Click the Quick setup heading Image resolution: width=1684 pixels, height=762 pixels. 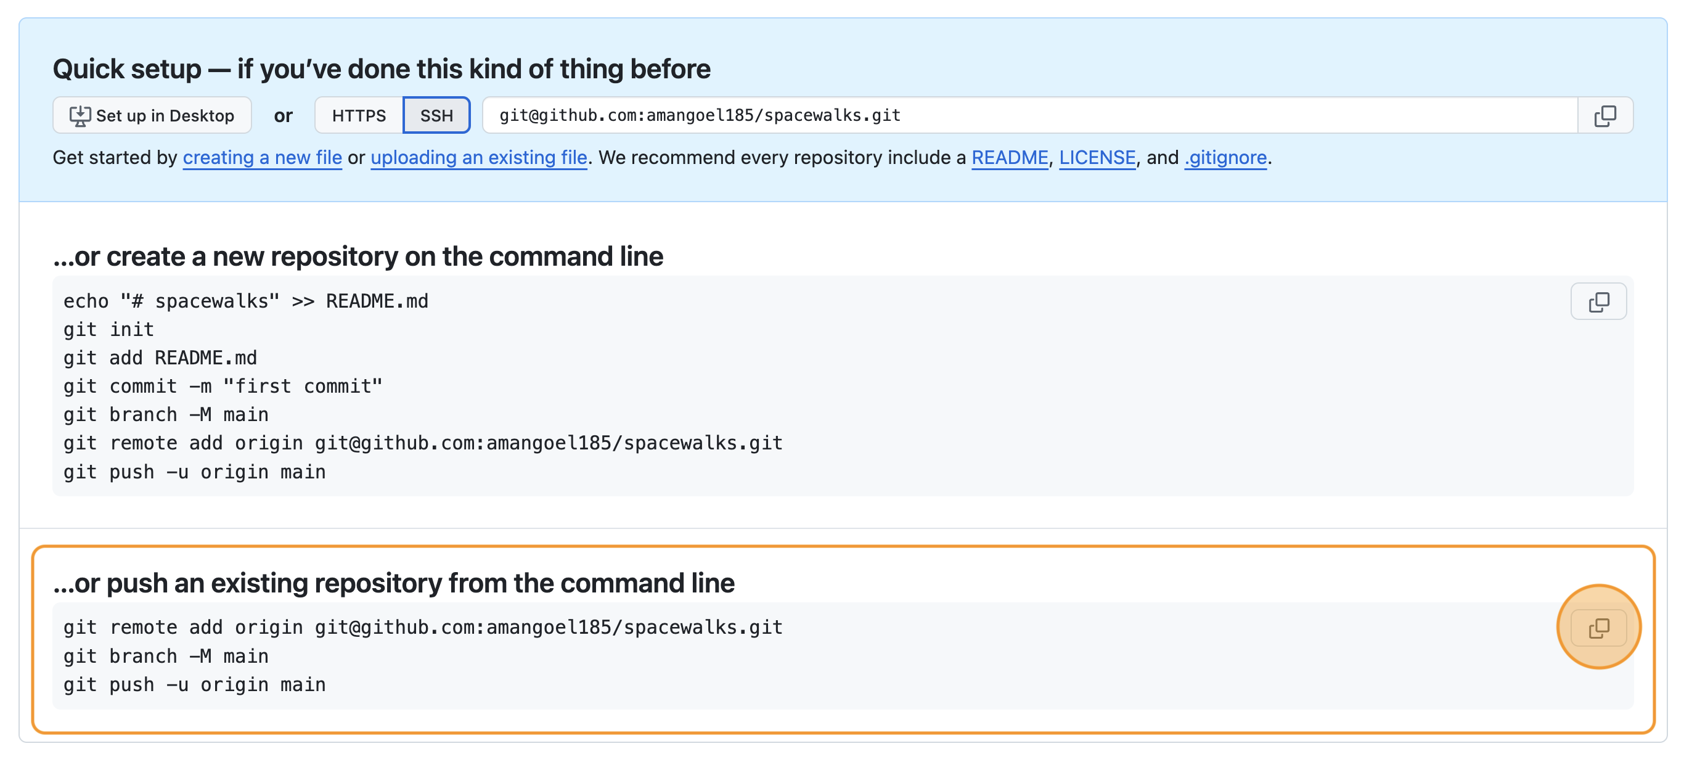pos(382,67)
